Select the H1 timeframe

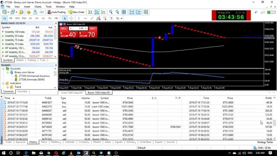[30, 18]
